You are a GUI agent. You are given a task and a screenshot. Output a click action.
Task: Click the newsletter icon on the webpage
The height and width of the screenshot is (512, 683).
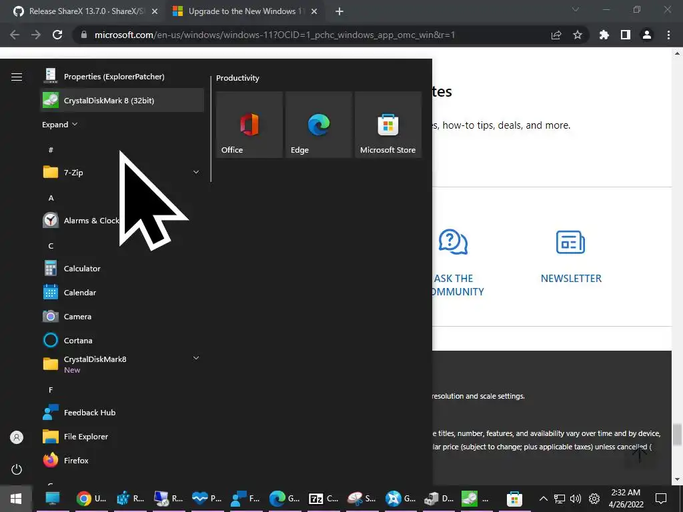(x=570, y=242)
